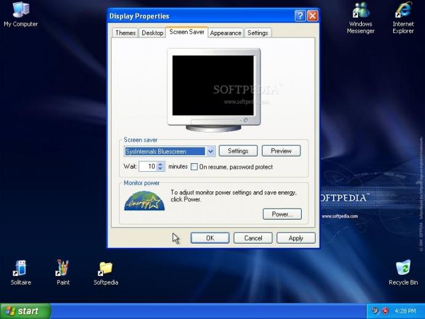Open the Softpedia folder shortcut
The width and height of the screenshot is (425, 319).
[x=105, y=273]
